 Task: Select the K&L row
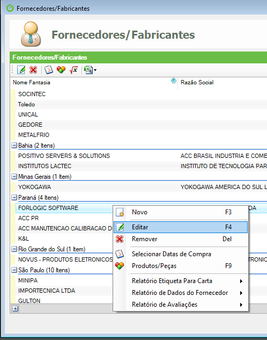pyautogui.click(x=64, y=238)
